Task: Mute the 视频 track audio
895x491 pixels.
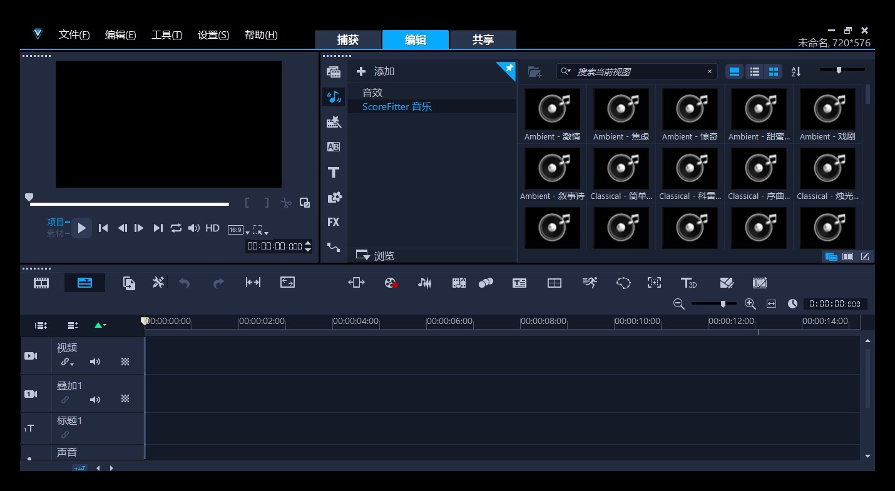Action: tap(95, 362)
